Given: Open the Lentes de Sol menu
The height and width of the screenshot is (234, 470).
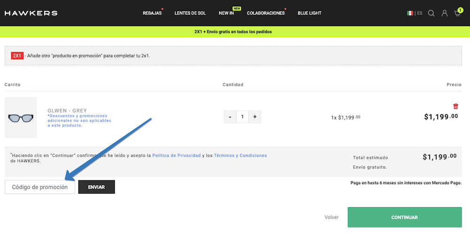Looking at the screenshot, I should [190, 13].
